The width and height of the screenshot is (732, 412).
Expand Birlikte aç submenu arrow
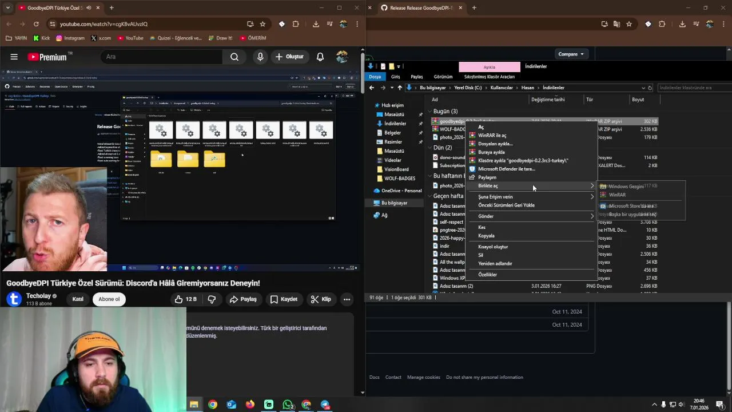tap(592, 186)
